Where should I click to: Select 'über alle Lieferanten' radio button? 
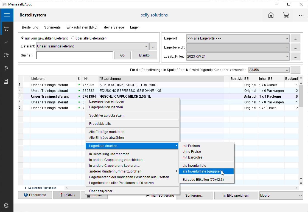[x=73, y=38]
